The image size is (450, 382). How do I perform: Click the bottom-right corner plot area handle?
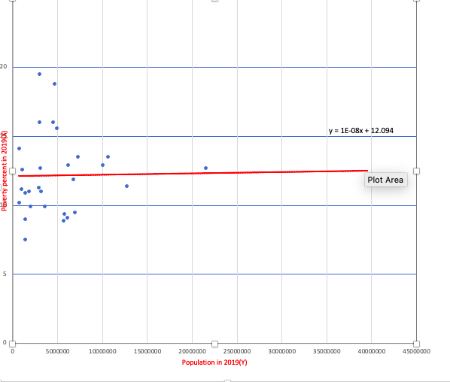coord(416,344)
